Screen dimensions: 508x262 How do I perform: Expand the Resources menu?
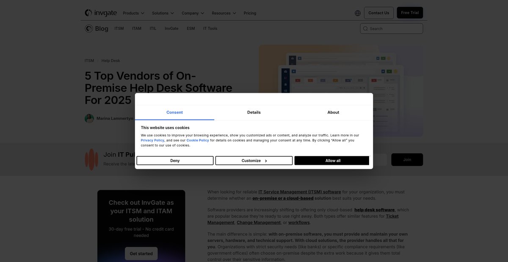(x=224, y=13)
